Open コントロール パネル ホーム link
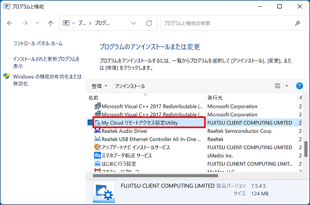 [38, 43]
